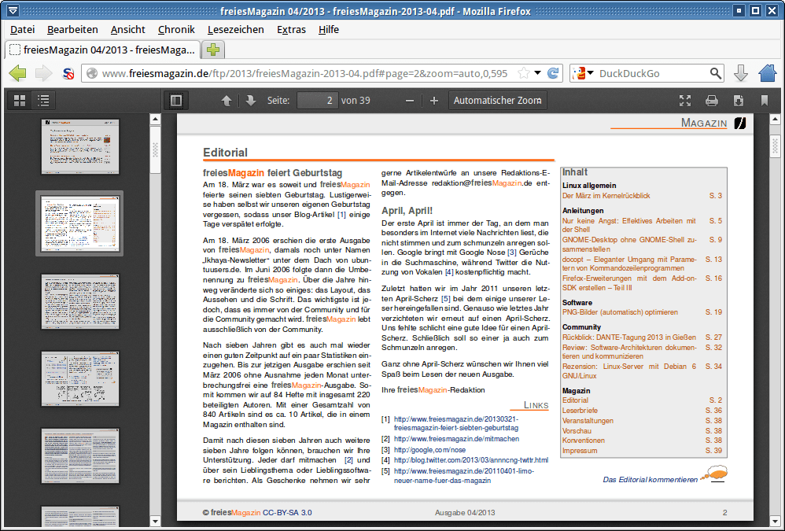
Task: Open the Lesezeichen menu
Action: pos(236,30)
